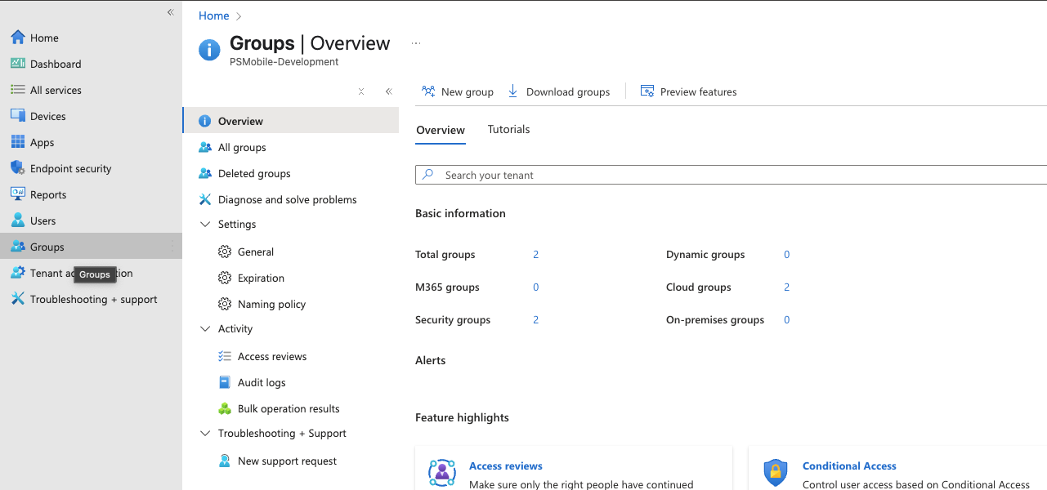This screenshot has width=1047, height=490.
Task: Click the Reports icon in sidebar
Action: click(17, 194)
